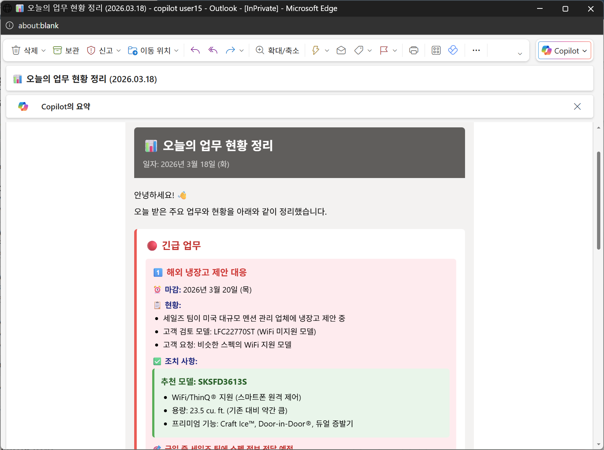Click the Copilot의 요약 summary header
Screen dimensions: 604x450
tap(66, 106)
